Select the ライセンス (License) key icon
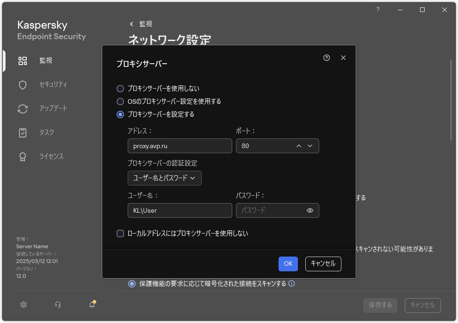The height and width of the screenshot is (323, 458). point(22,156)
